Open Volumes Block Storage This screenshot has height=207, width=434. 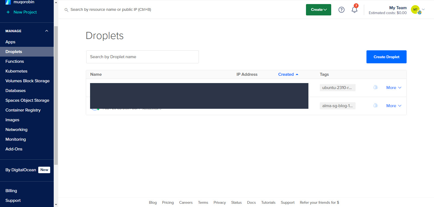[x=27, y=81]
